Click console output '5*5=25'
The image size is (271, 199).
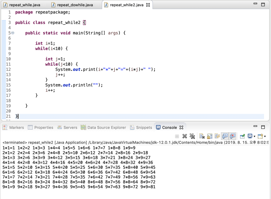click(x=78, y=167)
